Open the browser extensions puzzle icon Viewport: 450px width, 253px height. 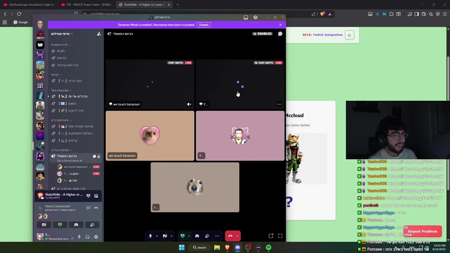[391, 14]
